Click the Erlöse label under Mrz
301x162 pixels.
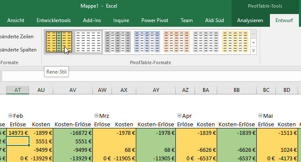click(x=102, y=125)
